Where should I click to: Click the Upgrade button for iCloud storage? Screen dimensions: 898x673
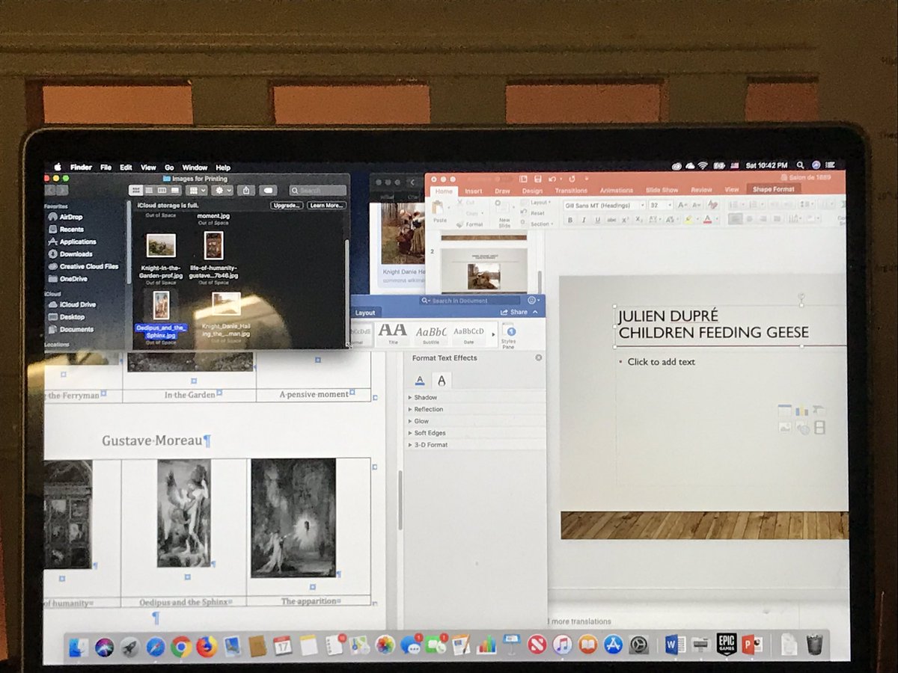[287, 206]
